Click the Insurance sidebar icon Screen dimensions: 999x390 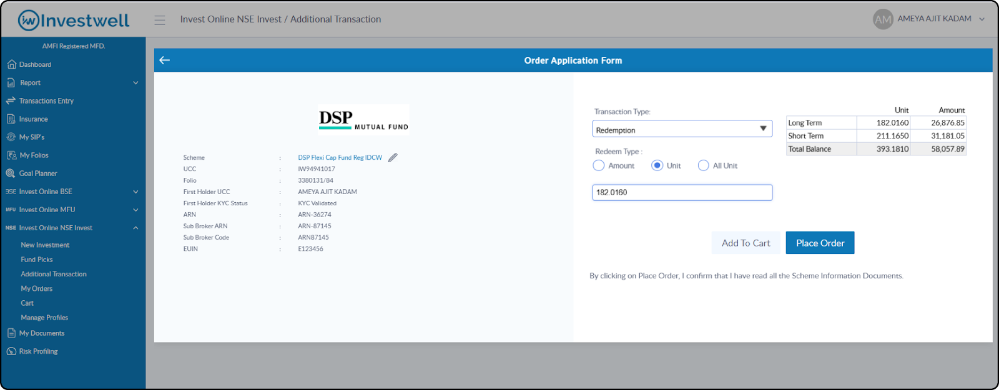[11, 119]
